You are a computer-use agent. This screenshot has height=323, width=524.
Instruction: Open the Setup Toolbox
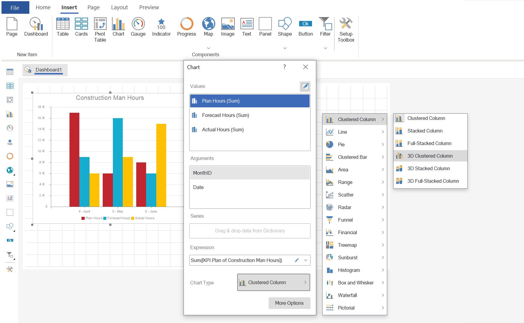346,28
